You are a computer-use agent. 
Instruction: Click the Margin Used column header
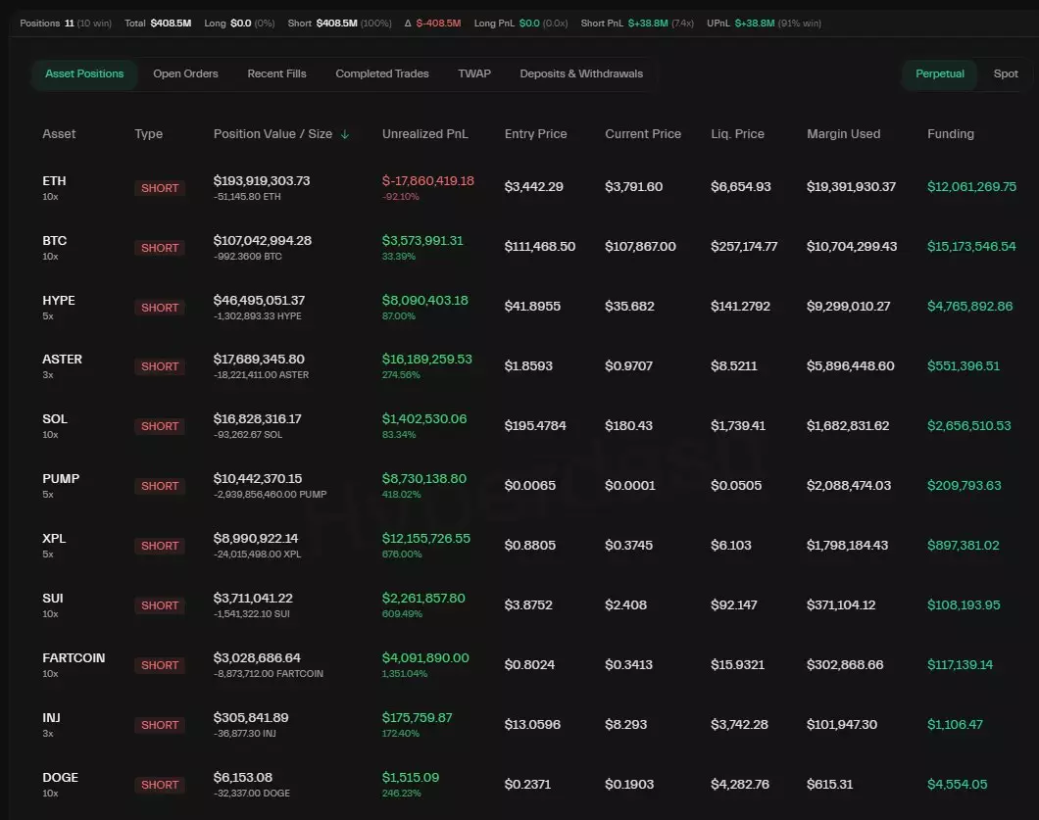(x=843, y=134)
